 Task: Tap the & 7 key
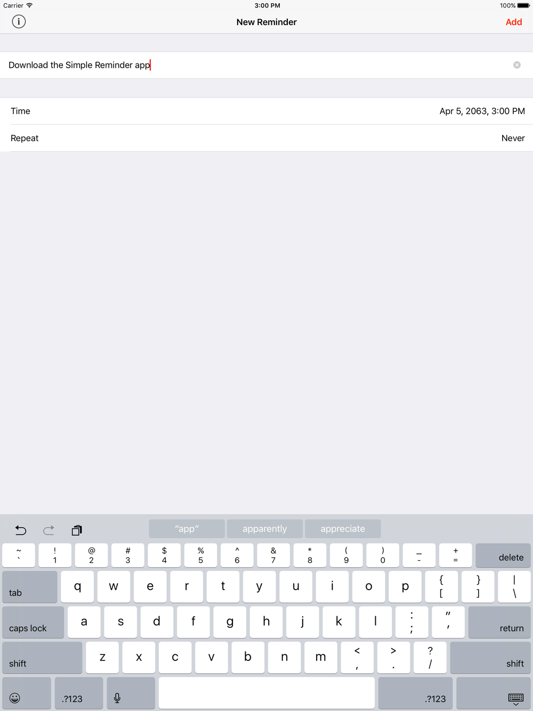(273, 555)
